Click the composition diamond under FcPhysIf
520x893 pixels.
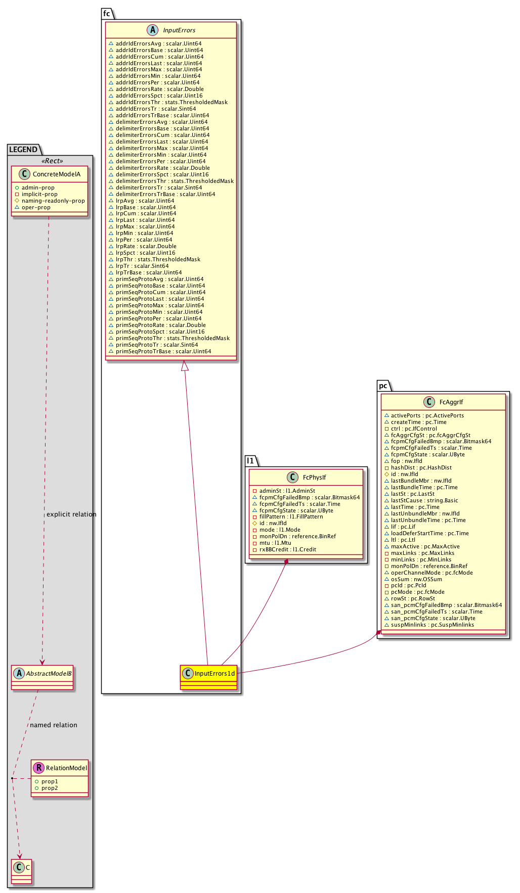[286, 561]
